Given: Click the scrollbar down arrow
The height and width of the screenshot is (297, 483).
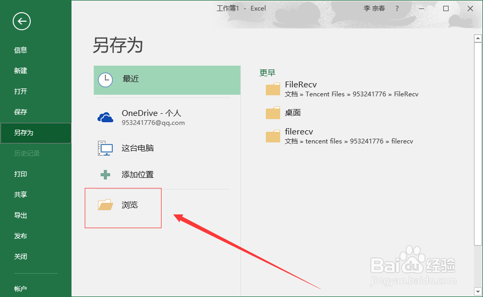Looking at the screenshot, I should 478,291.
